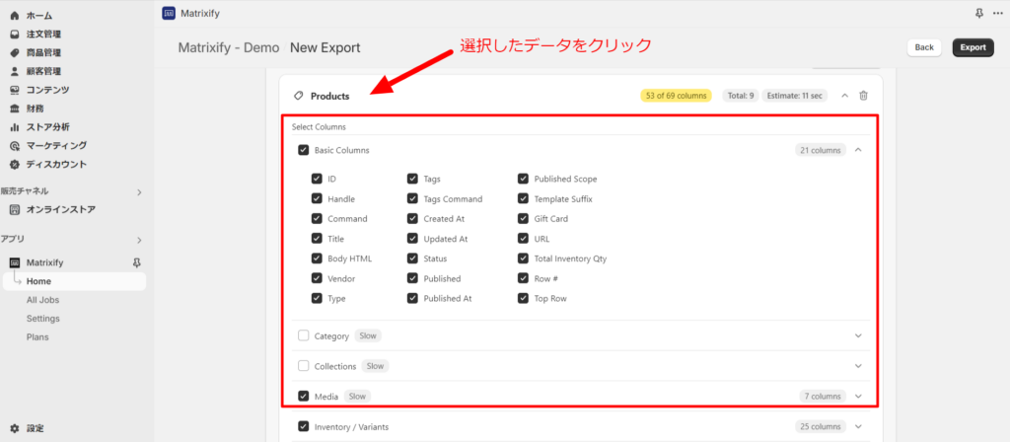Image resolution: width=1010 pixels, height=442 pixels.
Task: Click the Total: 9 label
Action: (740, 96)
